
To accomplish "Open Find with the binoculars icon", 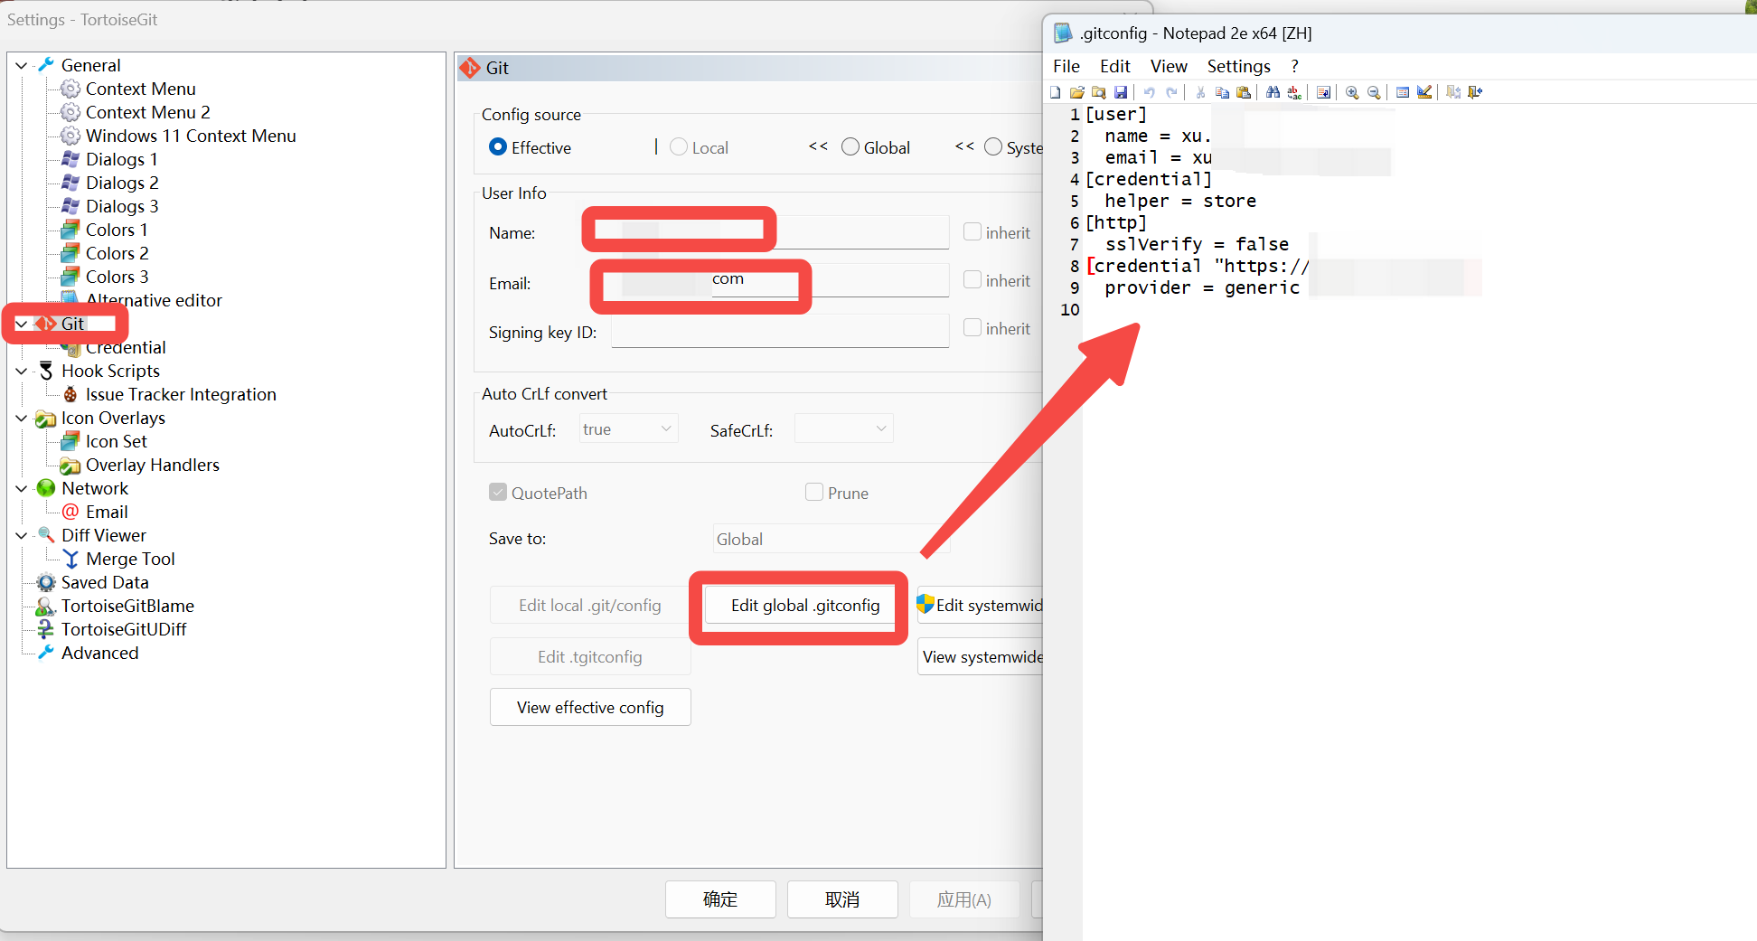I will (1273, 92).
